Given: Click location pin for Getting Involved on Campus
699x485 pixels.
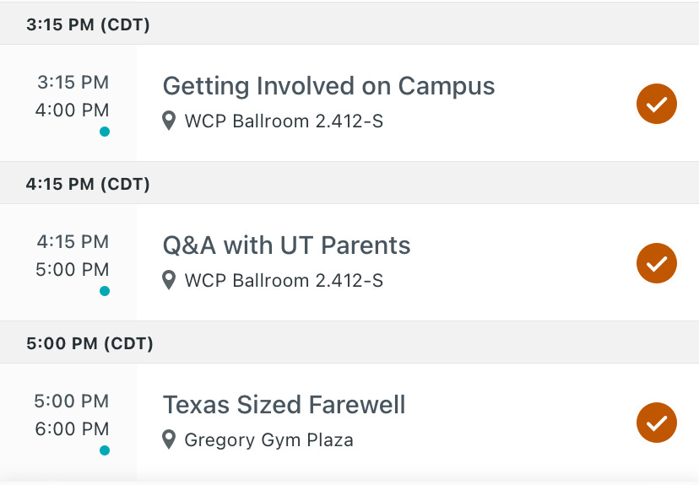Looking at the screenshot, I should coord(169,121).
